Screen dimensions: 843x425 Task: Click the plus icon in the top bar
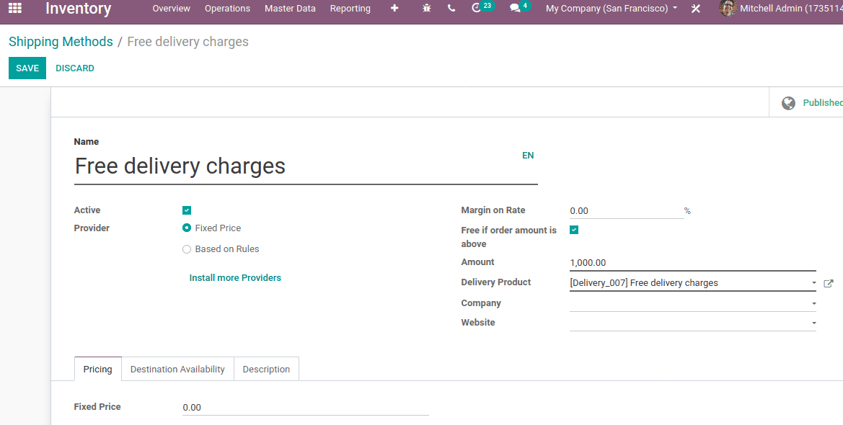394,9
